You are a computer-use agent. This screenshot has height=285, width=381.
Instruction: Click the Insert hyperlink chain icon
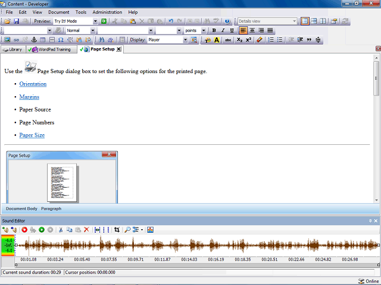(16, 40)
